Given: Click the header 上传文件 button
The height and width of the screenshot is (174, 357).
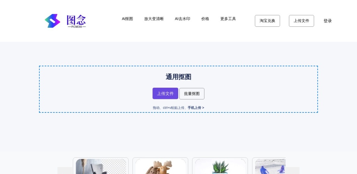Looking at the screenshot, I should coord(301,21).
